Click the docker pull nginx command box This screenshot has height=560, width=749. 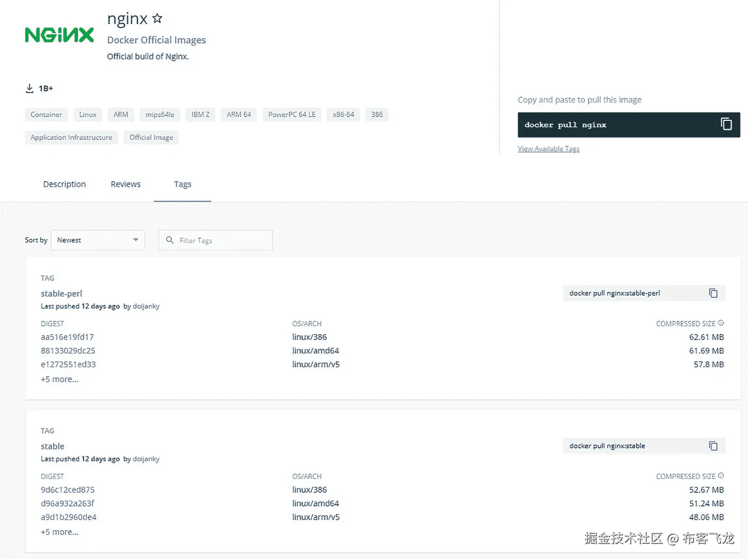point(629,125)
